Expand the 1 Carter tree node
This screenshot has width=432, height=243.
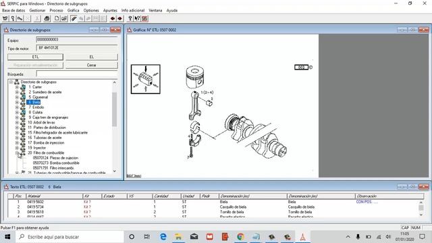[17, 87]
